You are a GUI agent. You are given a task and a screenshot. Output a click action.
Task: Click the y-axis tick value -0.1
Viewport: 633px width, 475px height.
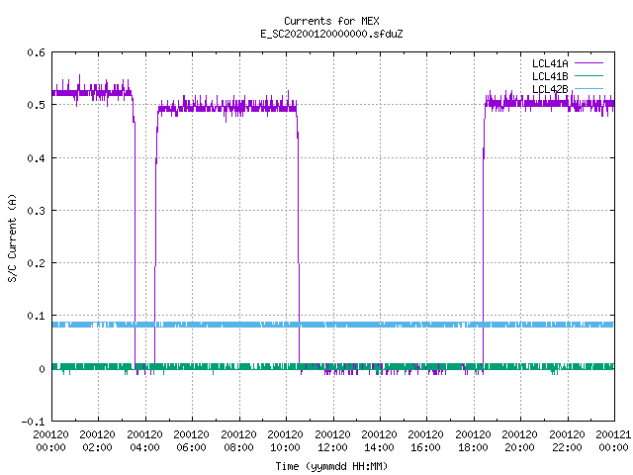(33, 422)
